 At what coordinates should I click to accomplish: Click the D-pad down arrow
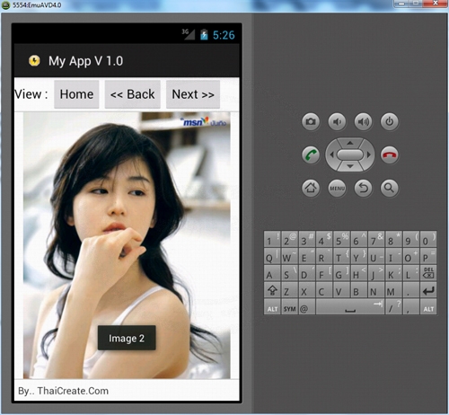click(x=350, y=166)
